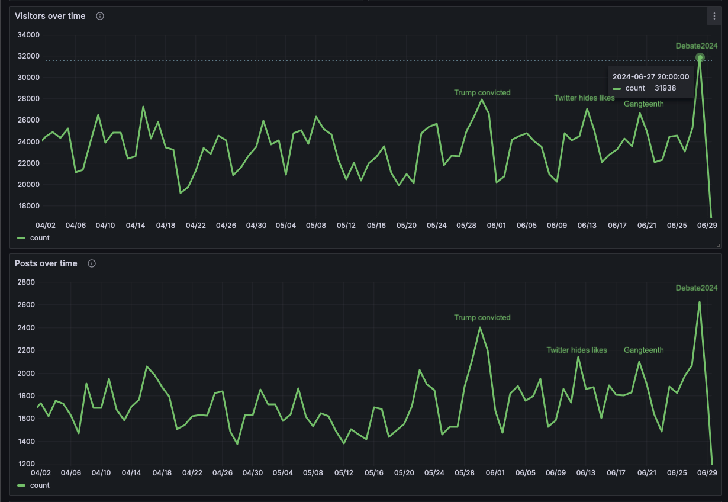Image resolution: width=728 pixels, height=502 pixels.
Task: Expand panel actions via the three-dot menu
Action: [x=714, y=16]
